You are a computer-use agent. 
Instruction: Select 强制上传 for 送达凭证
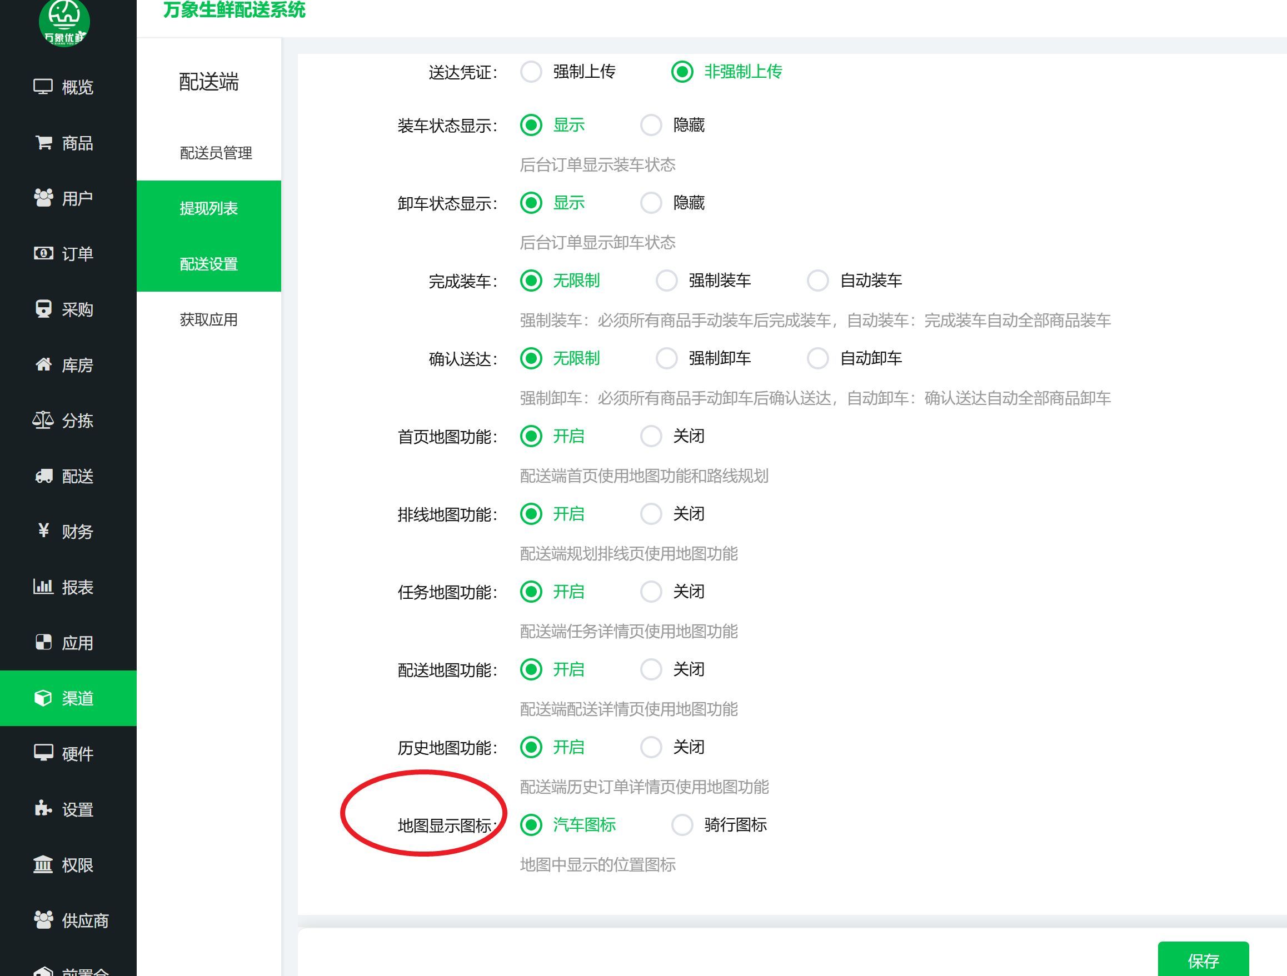(x=531, y=72)
